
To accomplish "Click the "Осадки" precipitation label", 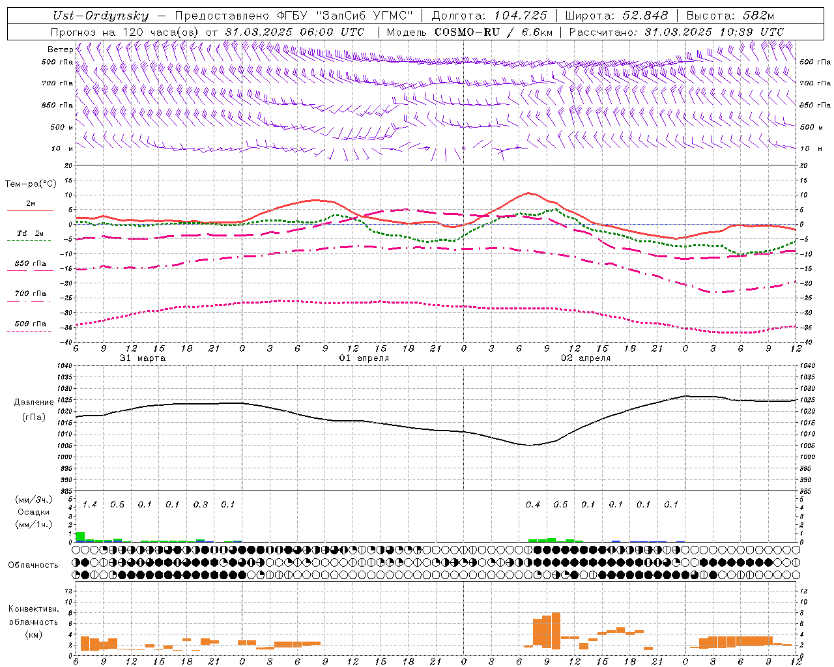I will click(33, 512).
